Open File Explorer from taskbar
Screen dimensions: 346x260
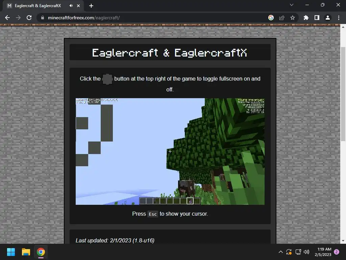[x=26, y=252]
